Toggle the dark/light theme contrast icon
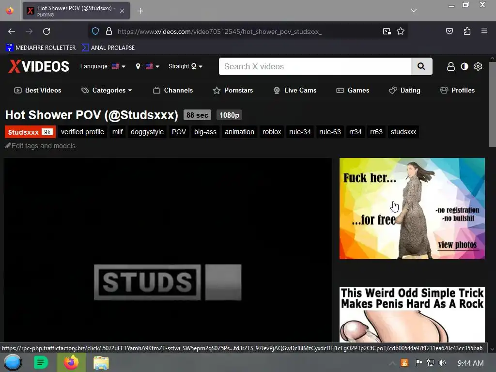 tap(465, 66)
